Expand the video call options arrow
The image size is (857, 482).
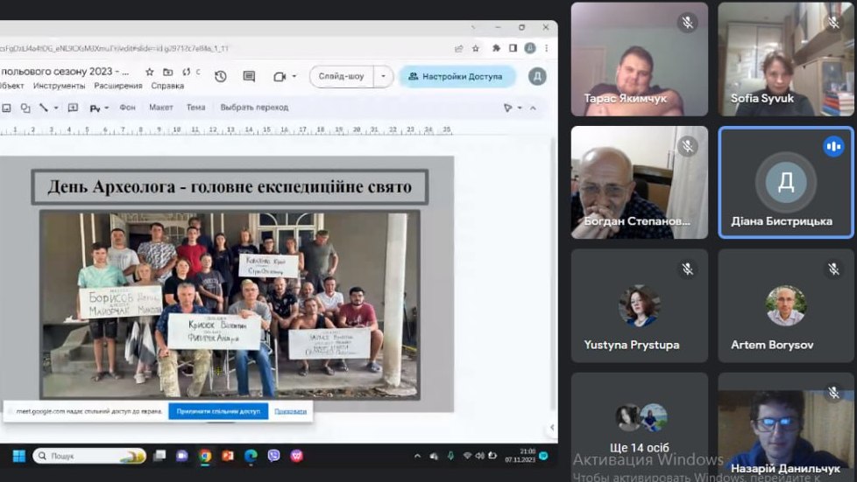click(x=294, y=76)
